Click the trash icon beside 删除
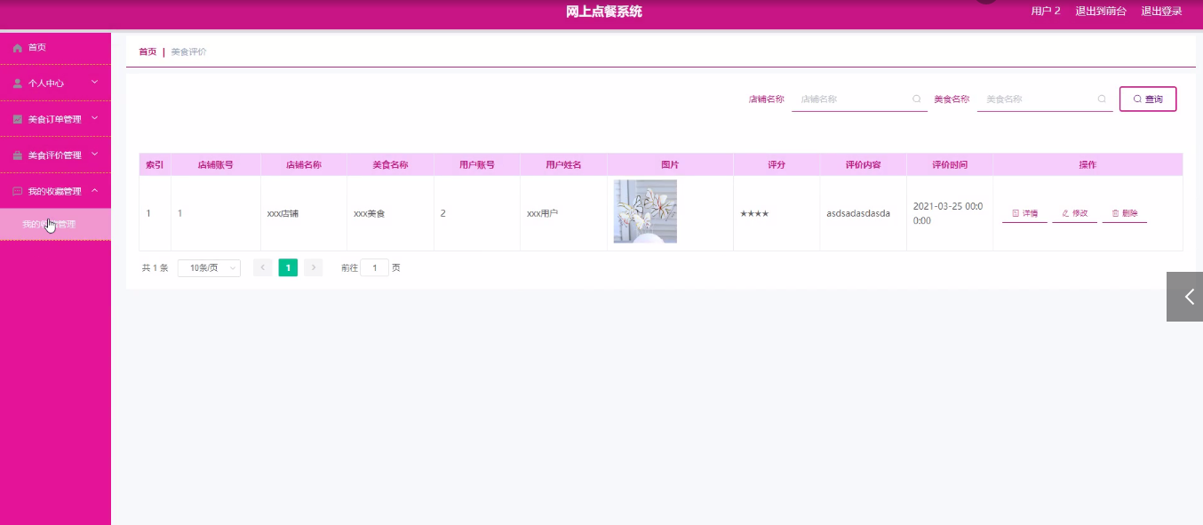The width and height of the screenshot is (1203, 525). click(x=1115, y=213)
